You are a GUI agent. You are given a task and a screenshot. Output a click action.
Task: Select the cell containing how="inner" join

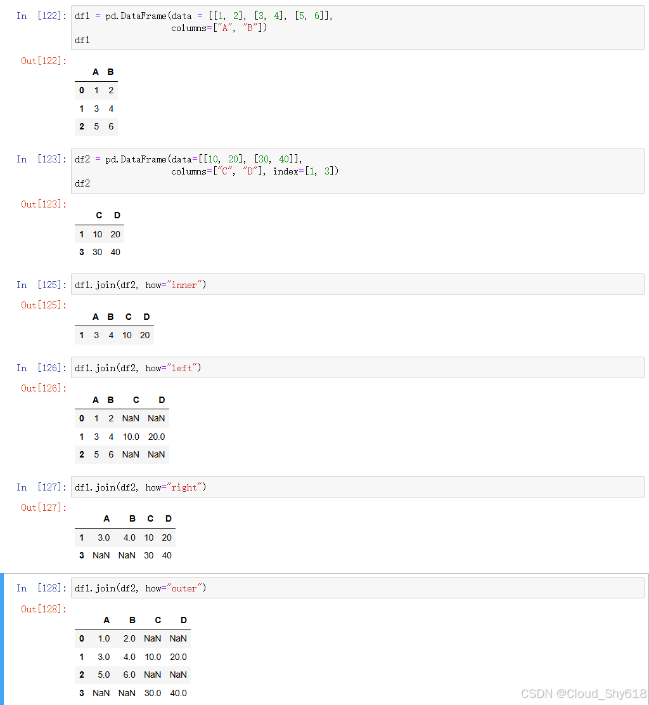click(x=357, y=285)
